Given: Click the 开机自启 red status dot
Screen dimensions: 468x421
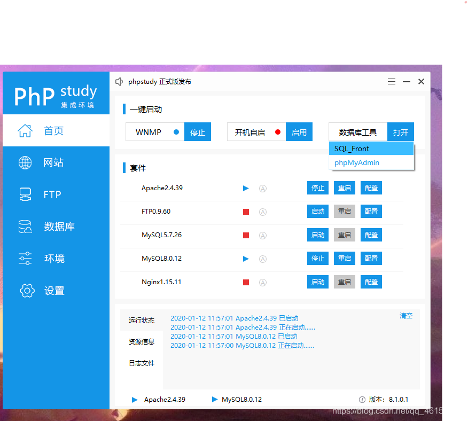Looking at the screenshot, I should pyautogui.click(x=278, y=132).
